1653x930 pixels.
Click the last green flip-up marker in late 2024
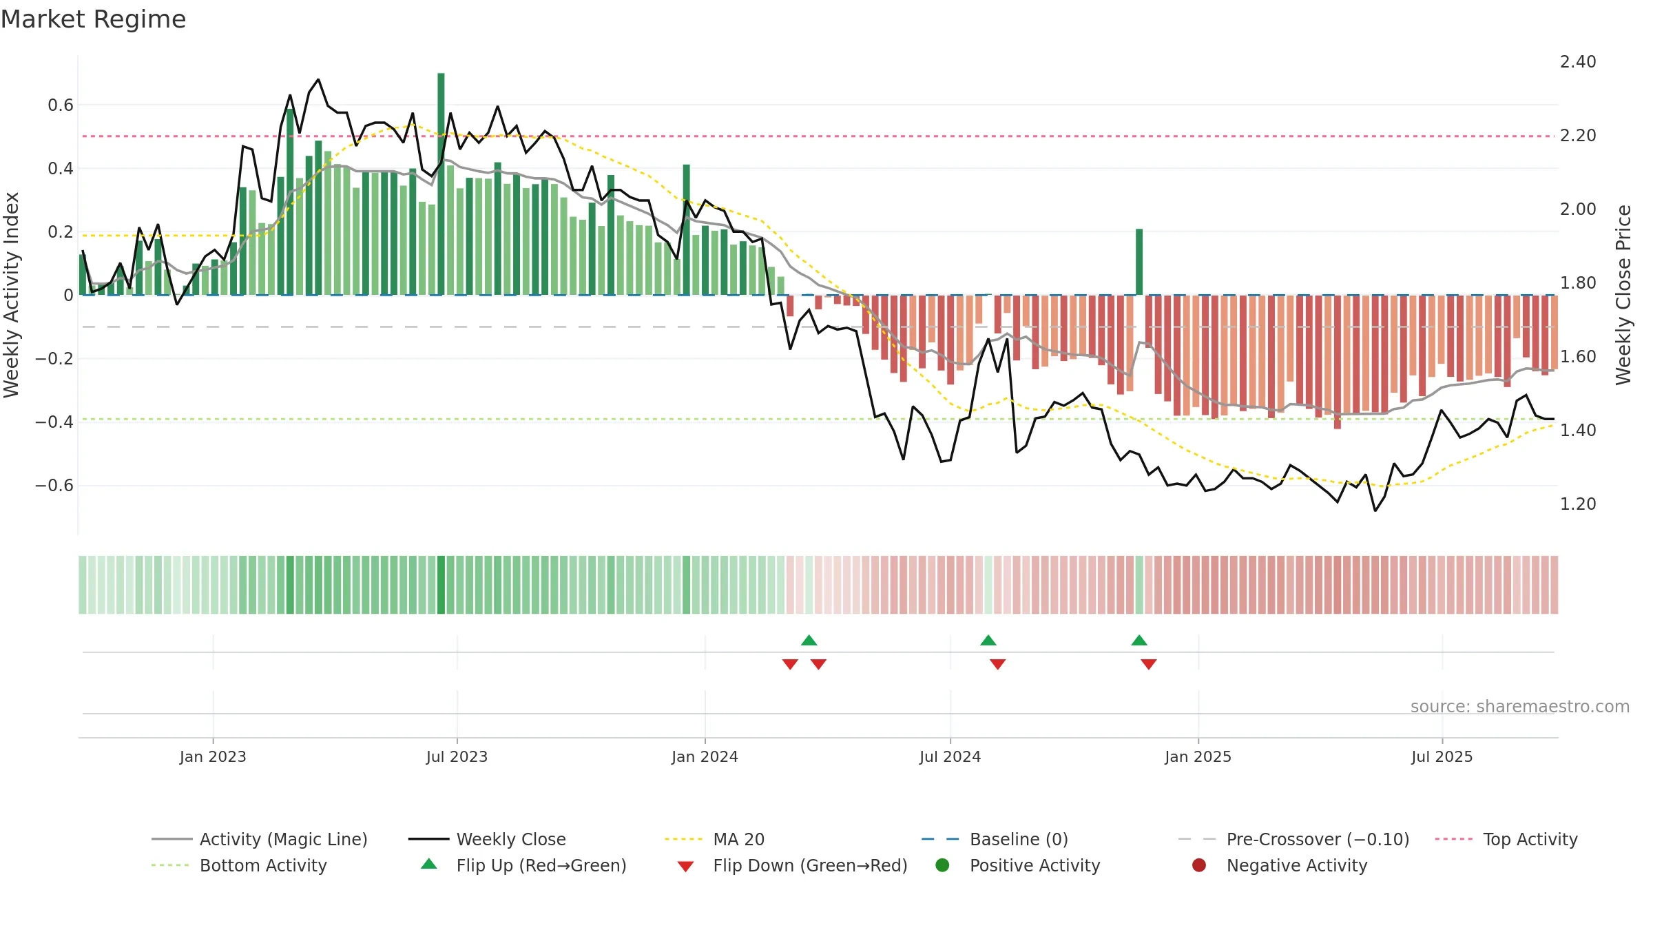click(x=1139, y=641)
